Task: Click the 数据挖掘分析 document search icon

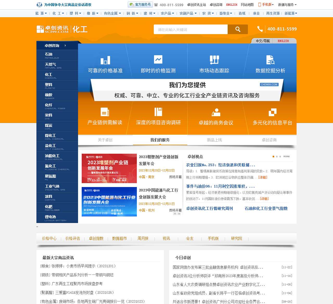Action: (270, 60)
